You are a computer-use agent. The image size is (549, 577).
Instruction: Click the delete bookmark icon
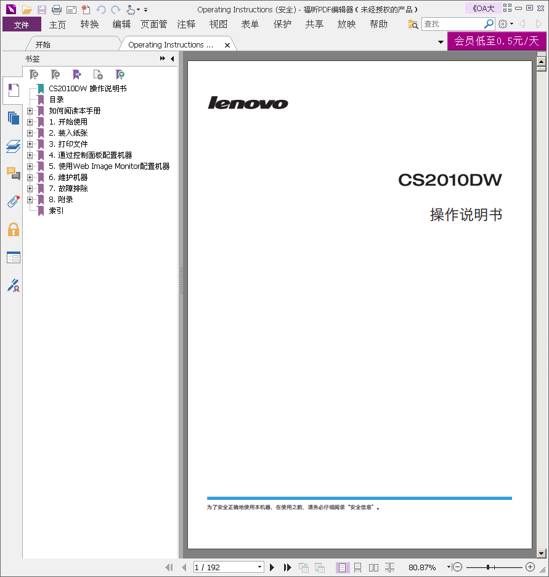pyautogui.click(x=34, y=75)
